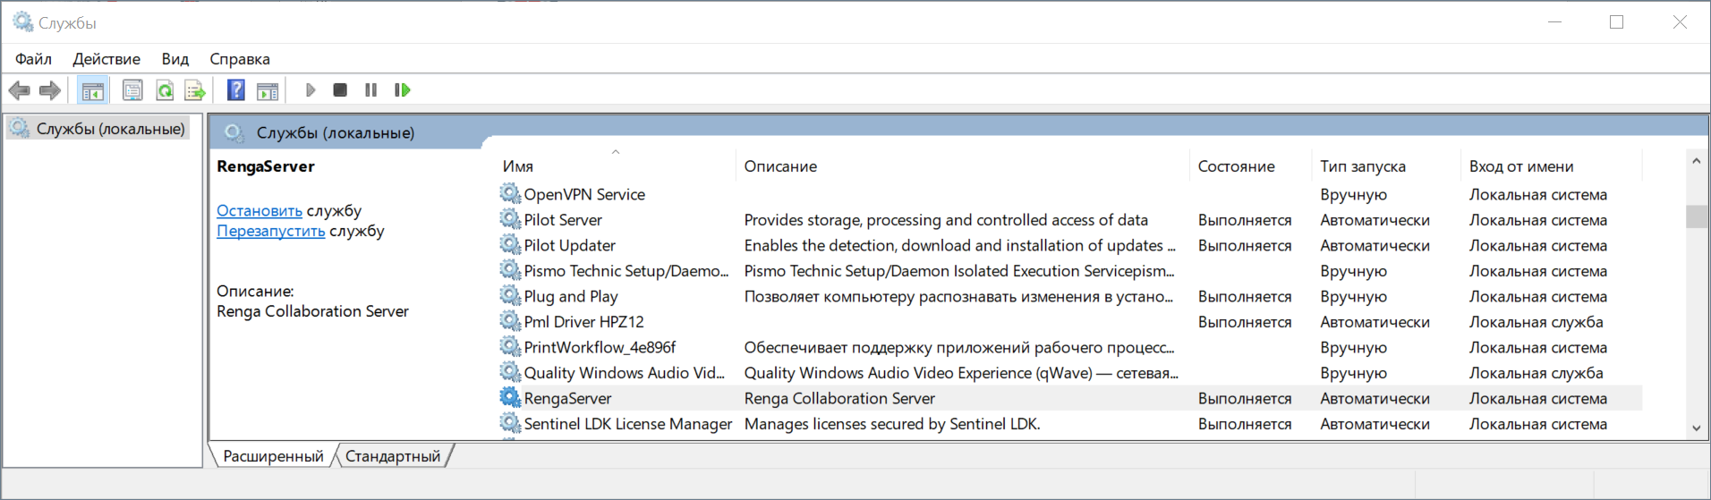Stop the service with the square icon

340,90
